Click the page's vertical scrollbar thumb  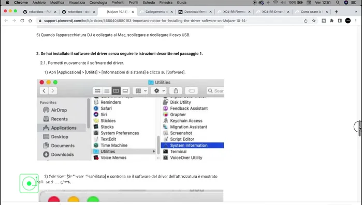[x=359, y=129]
